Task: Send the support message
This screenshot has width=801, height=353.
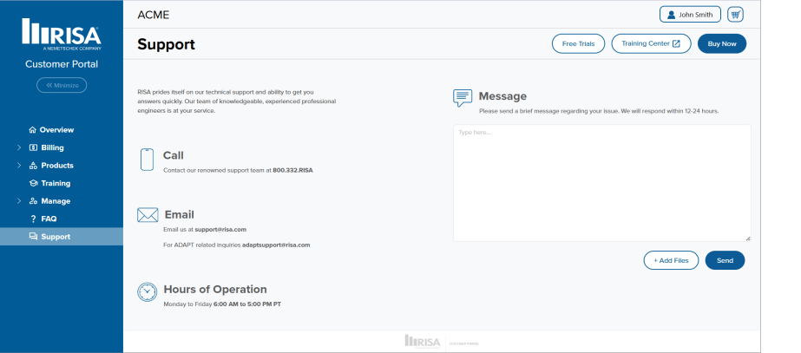Action: [x=725, y=260]
